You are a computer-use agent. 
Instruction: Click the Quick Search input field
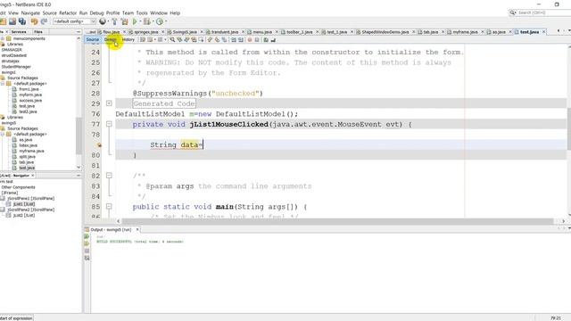[x=543, y=12]
